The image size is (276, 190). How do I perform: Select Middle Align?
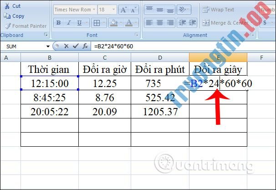160,10
